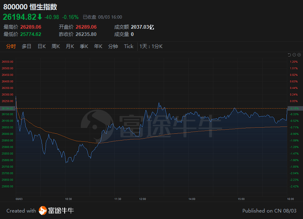Select the Tick tab

pyautogui.click(x=129, y=46)
